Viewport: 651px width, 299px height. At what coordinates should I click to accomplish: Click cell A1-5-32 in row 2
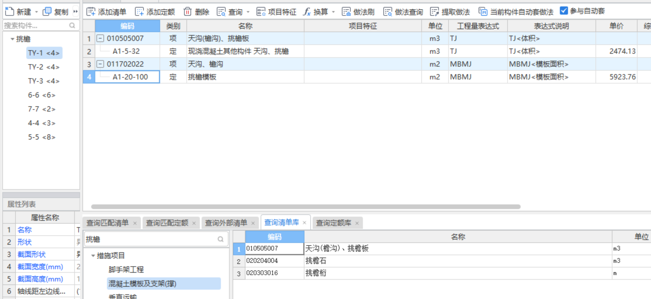(127, 51)
